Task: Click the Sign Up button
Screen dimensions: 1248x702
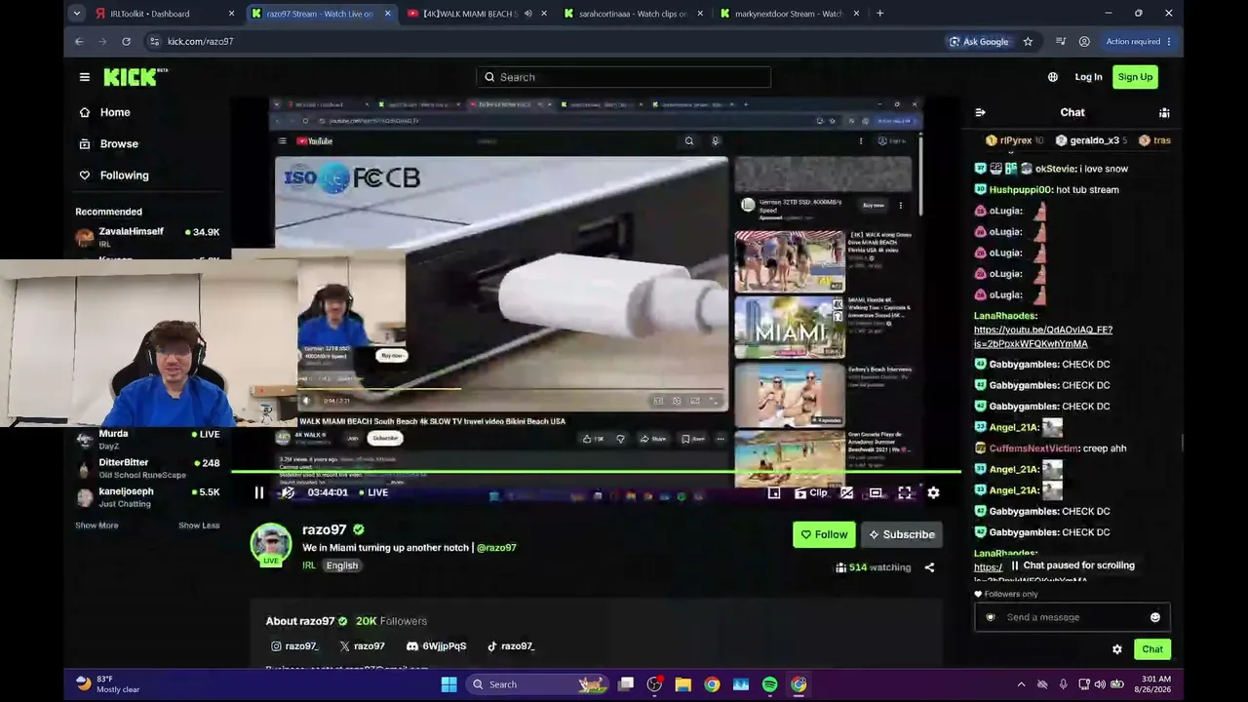Action: [1135, 77]
